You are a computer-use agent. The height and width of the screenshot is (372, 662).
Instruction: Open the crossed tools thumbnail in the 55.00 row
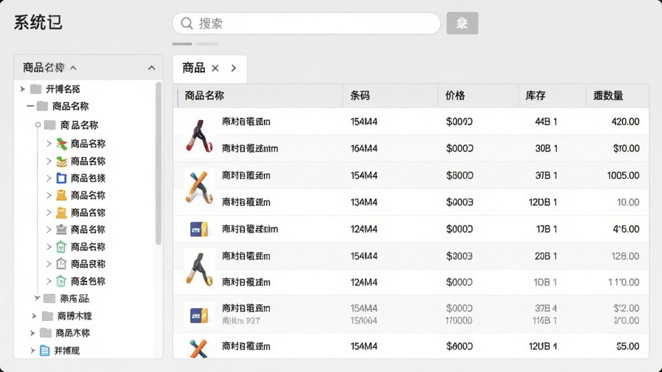point(198,348)
